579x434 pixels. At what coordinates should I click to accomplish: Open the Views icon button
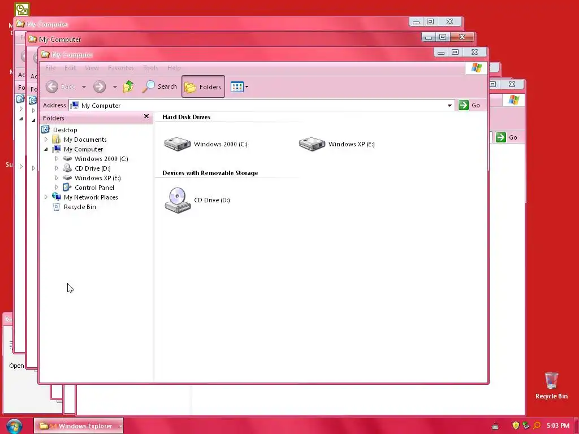[x=237, y=87]
